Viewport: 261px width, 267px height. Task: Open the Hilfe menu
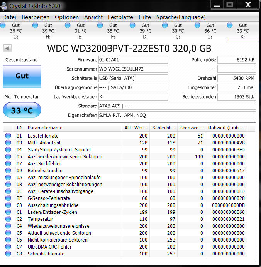(x=145, y=17)
